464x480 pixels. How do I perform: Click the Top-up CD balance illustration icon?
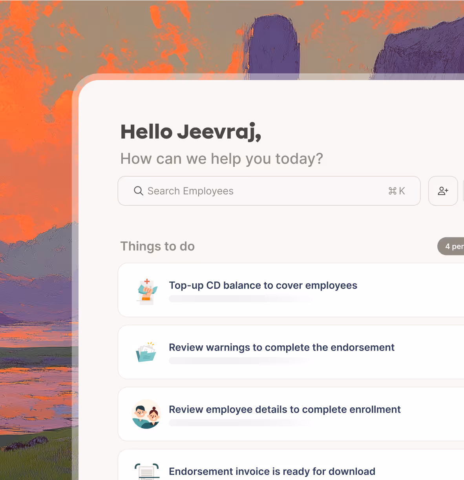coord(147,291)
